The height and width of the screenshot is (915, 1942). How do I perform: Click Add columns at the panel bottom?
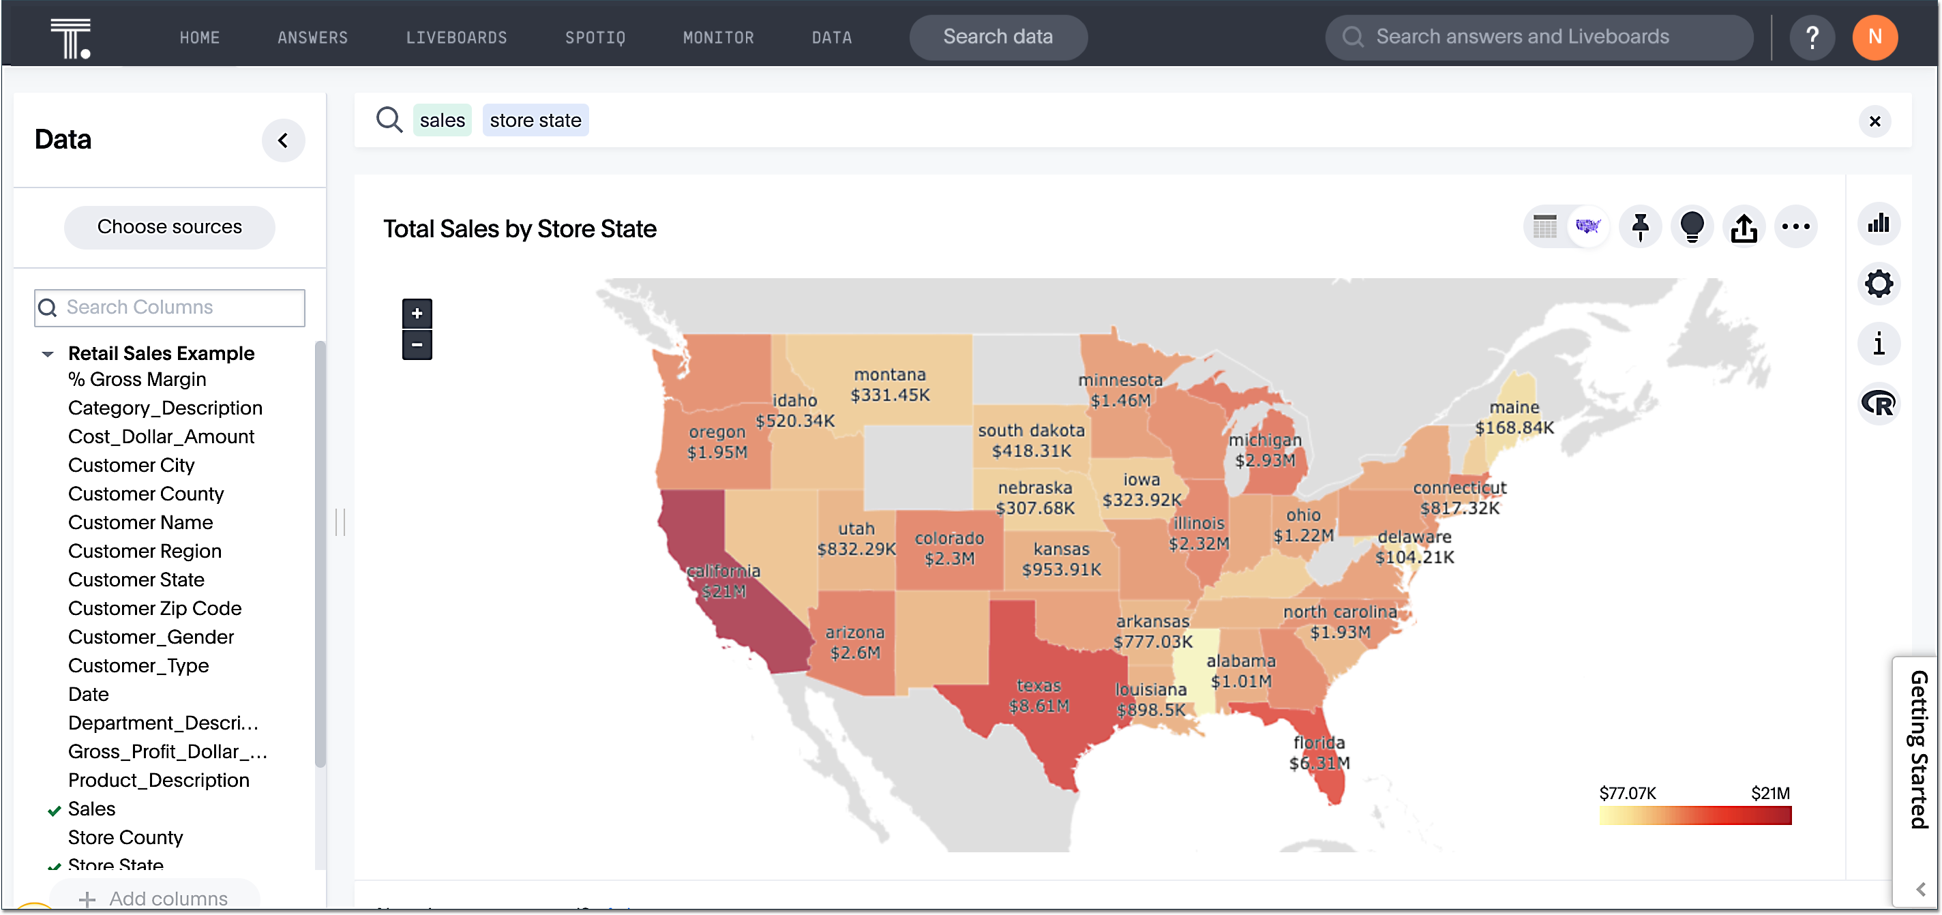coord(154,898)
